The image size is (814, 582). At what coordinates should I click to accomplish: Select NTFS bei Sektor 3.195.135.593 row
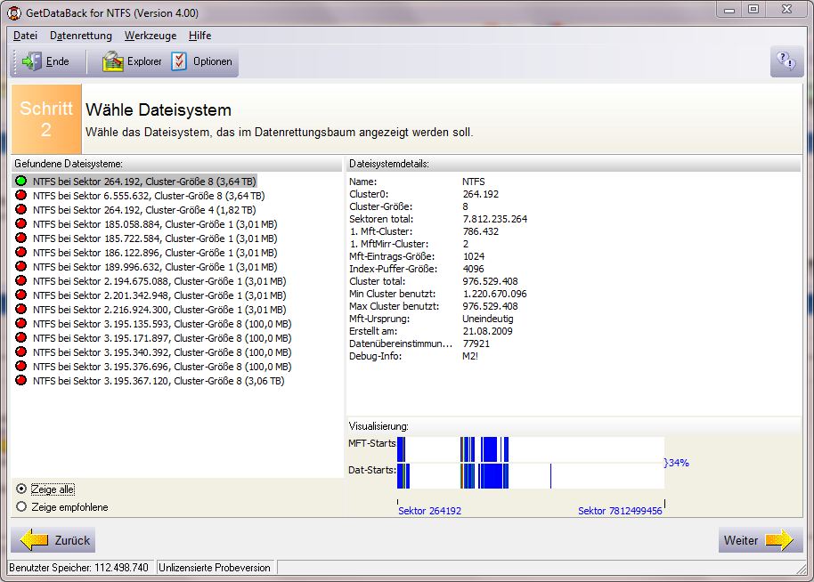[x=162, y=324]
